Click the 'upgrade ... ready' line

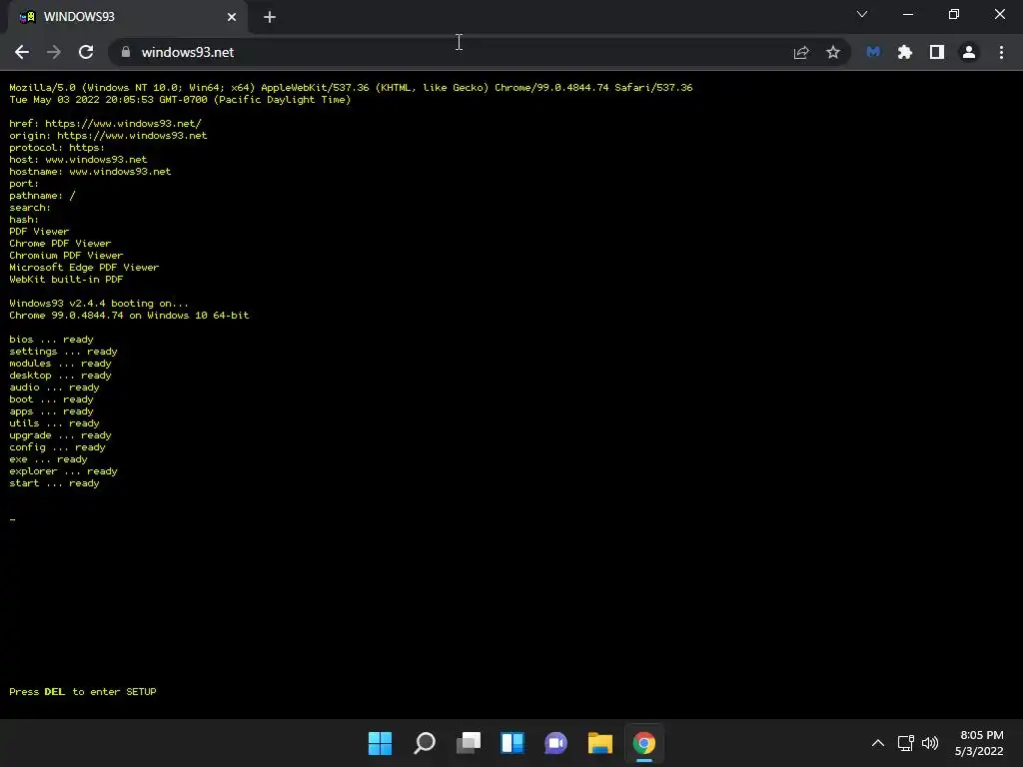tap(61, 435)
